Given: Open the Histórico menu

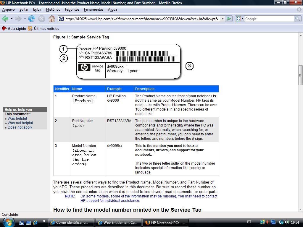Looking at the screenshot, I should [53, 9].
